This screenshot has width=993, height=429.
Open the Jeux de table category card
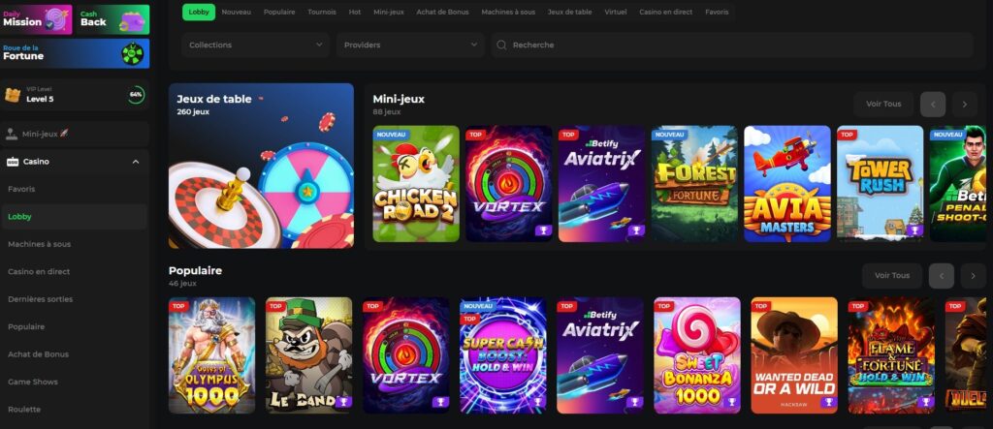tap(261, 166)
